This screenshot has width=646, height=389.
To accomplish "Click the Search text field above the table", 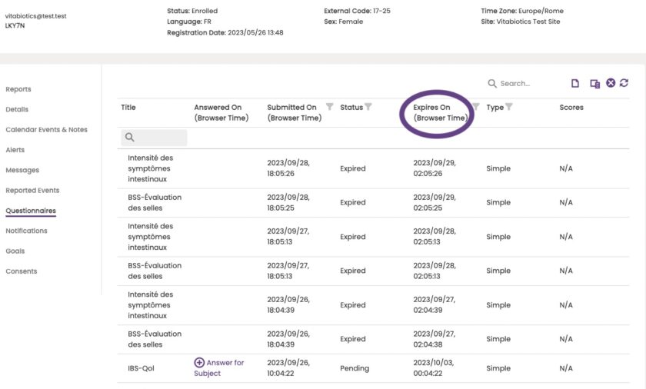I will [x=527, y=83].
